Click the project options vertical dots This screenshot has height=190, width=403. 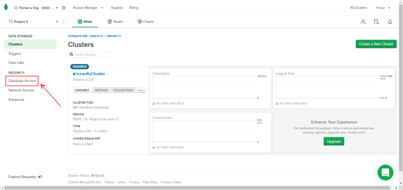coord(64,22)
